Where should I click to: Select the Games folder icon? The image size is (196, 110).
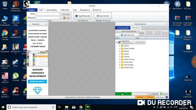pyautogui.click(x=122, y=46)
